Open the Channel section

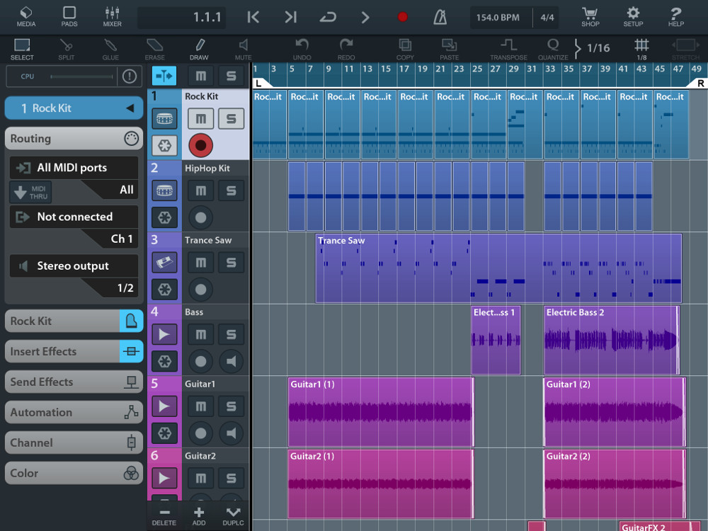pos(74,442)
